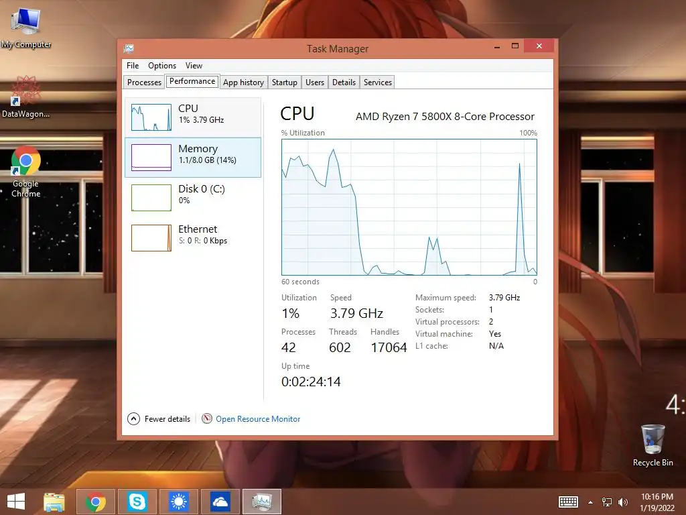Viewport: 686px width, 515px height.
Task: Open Skype from the taskbar
Action: coord(137,502)
